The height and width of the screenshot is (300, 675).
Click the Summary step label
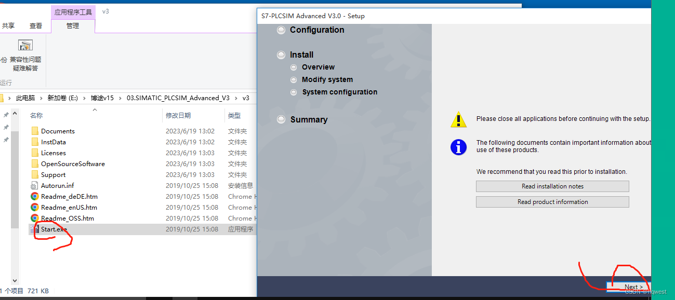tap(309, 119)
